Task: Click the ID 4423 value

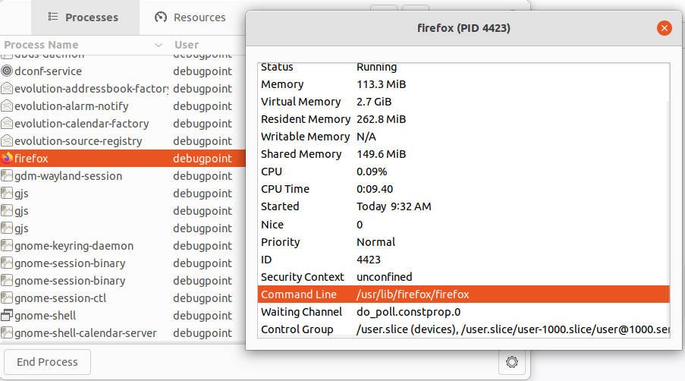Action: pos(368,259)
